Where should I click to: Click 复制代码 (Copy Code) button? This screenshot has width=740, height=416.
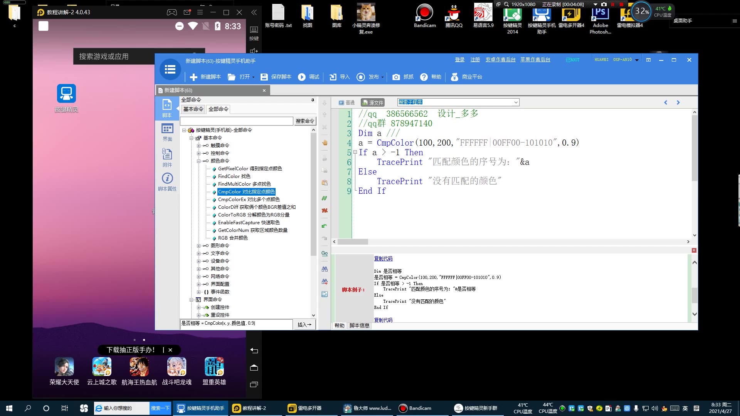click(383, 258)
